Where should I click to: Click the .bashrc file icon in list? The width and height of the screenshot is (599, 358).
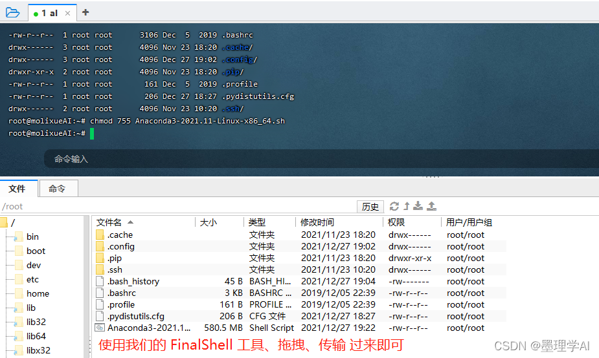point(100,293)
